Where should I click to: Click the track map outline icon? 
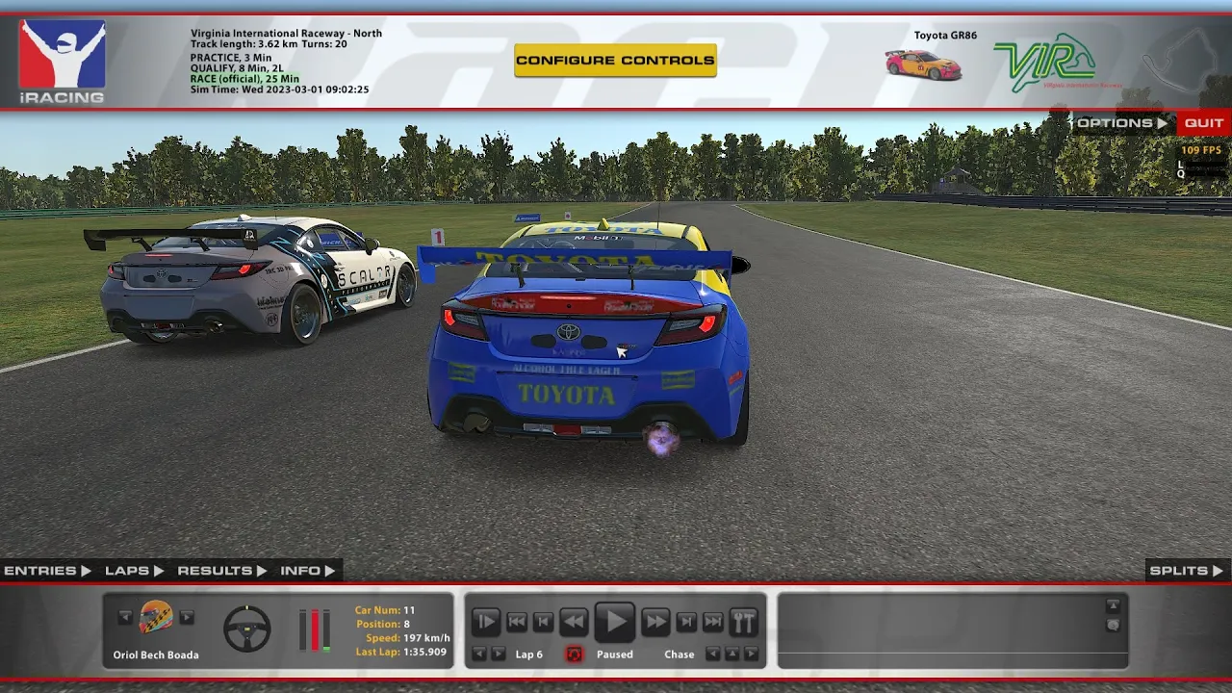click(1181, 60)
